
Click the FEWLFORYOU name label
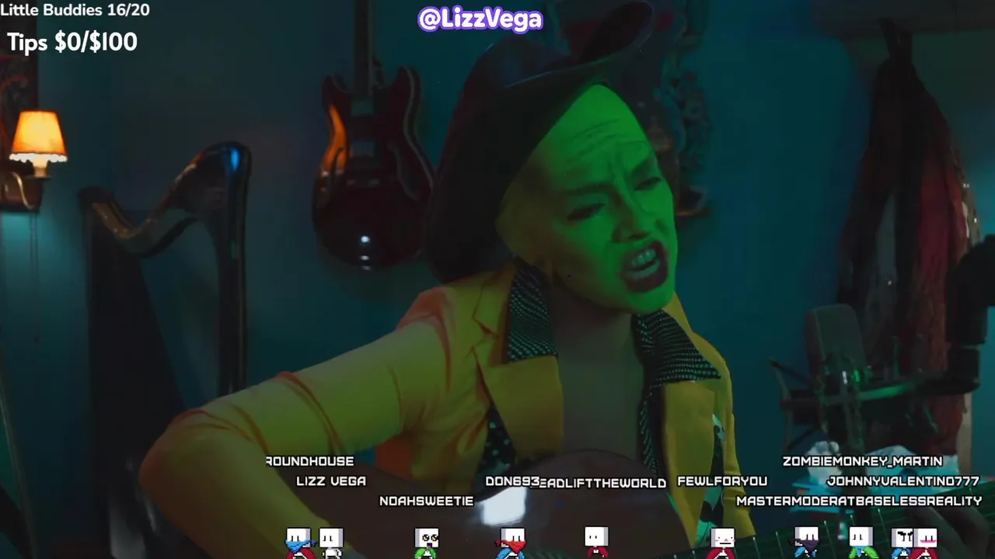click(722, 481)
